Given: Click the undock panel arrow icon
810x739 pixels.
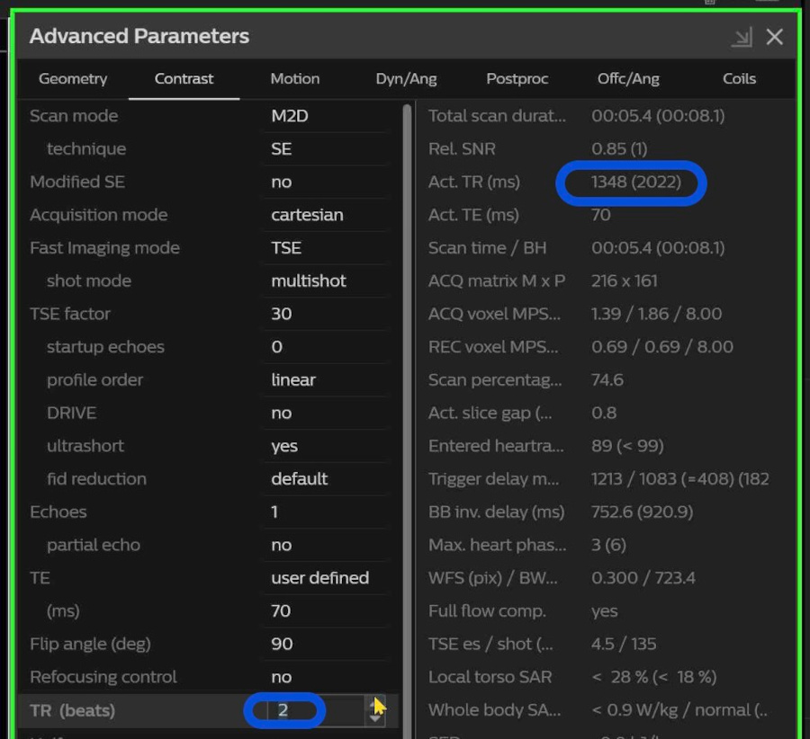Looking at the screenshot, I should click(742, 37).
